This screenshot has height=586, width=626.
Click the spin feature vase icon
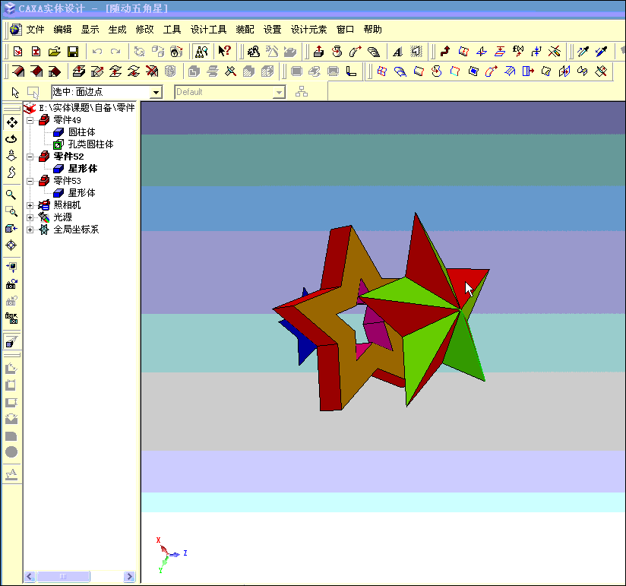tap(337, 52)
